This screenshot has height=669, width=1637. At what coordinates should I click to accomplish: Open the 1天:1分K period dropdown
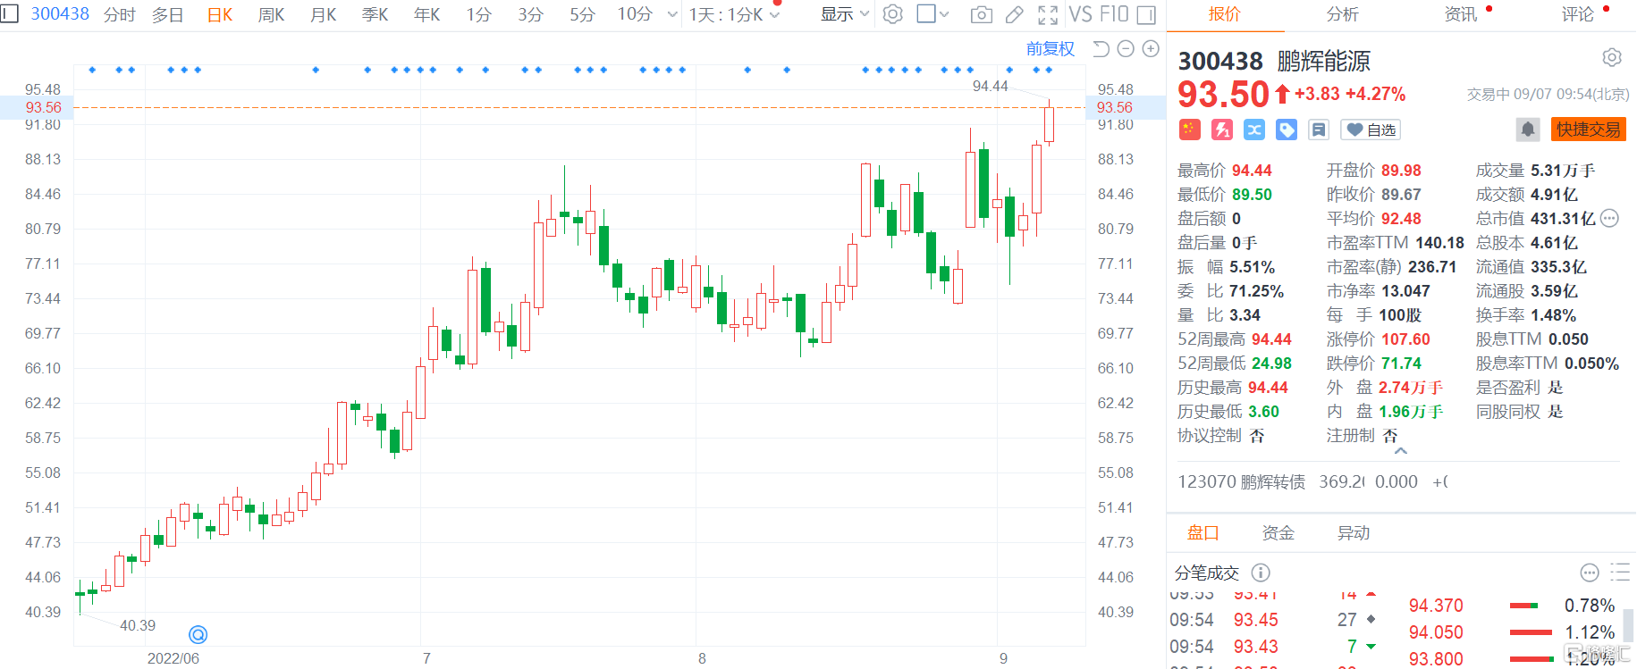(734, 14)
